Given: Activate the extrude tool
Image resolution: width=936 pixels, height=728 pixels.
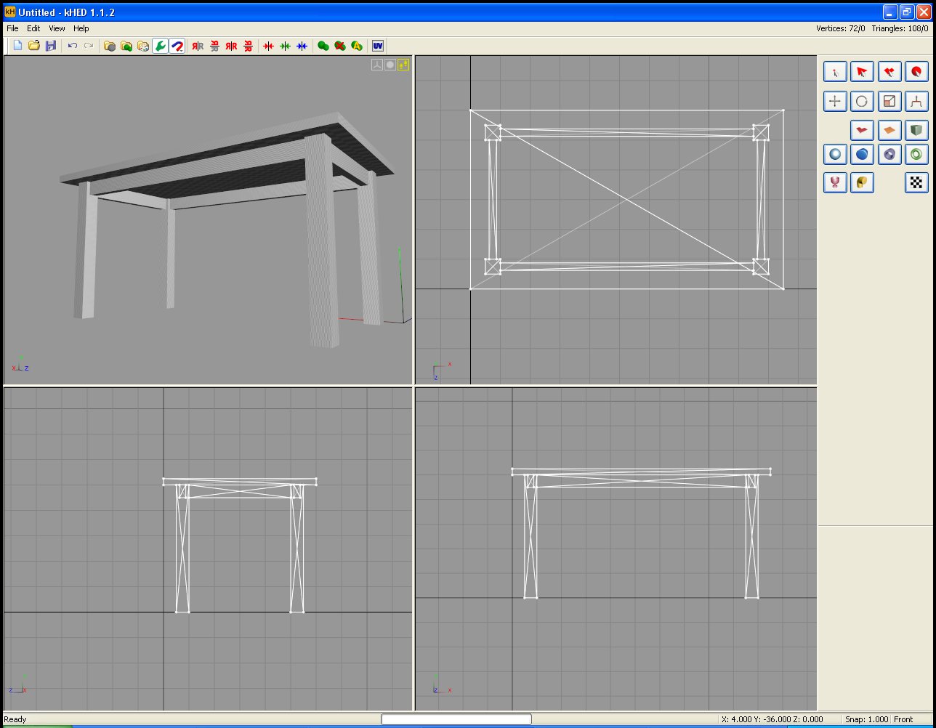Looking at the screenshot, I should pyautogui.click(x=916, y=101).
